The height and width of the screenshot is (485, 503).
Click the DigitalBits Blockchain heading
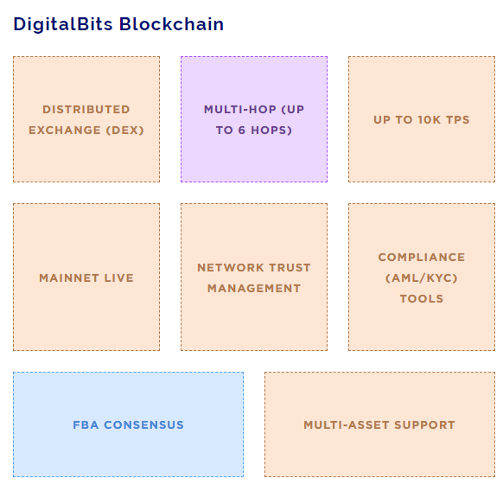(x=118, y=24)
